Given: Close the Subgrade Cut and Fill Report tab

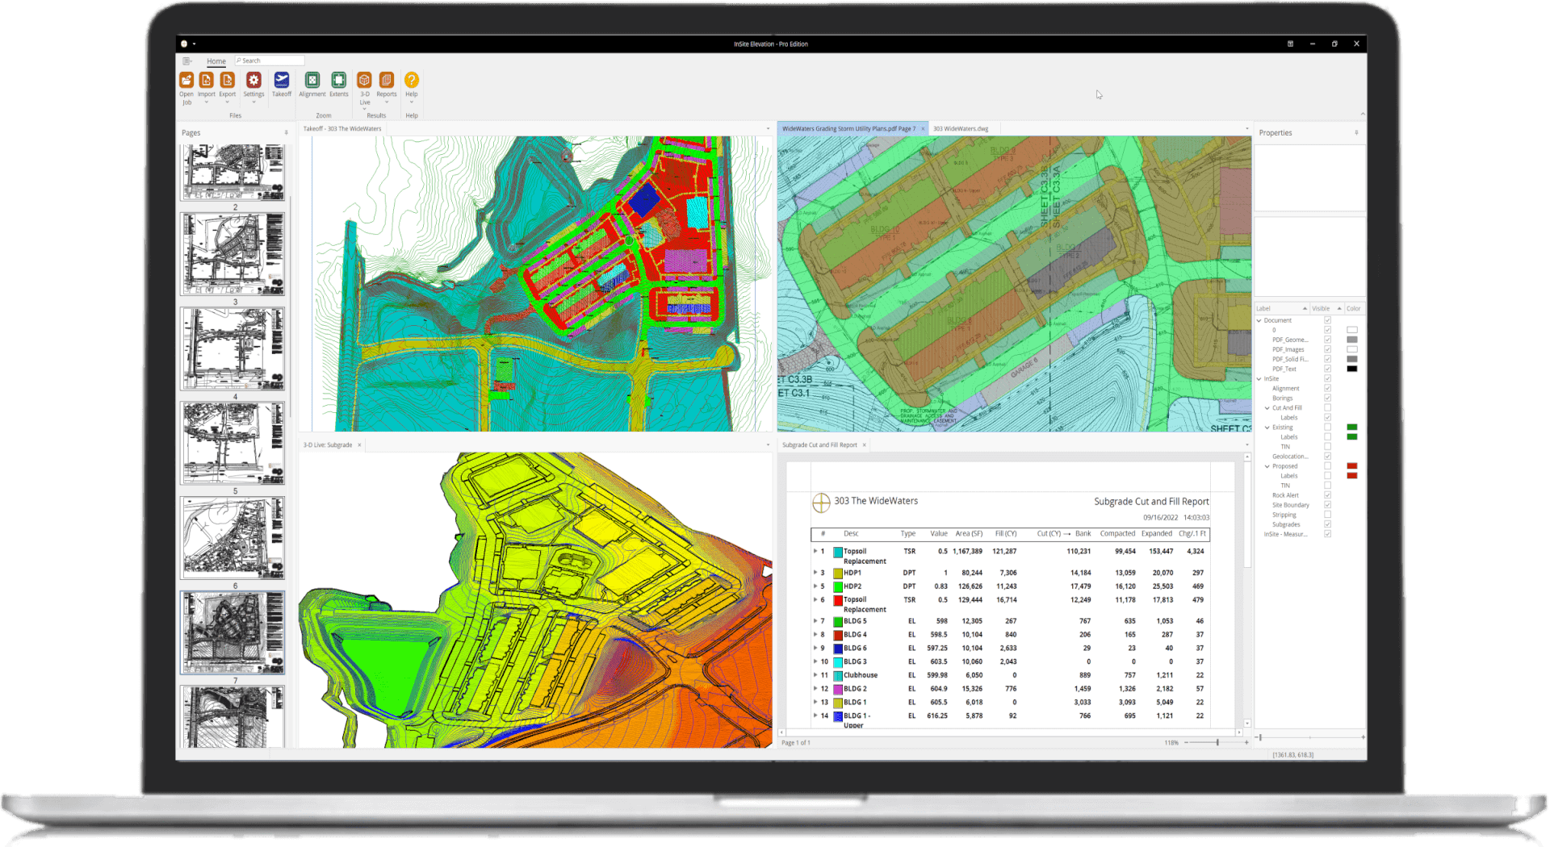Looking at the screenshot, I should pyautogui.click(x=864, y=445).
